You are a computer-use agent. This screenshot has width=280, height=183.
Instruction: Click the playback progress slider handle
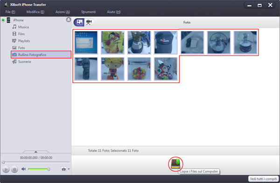tap(3, 162)
